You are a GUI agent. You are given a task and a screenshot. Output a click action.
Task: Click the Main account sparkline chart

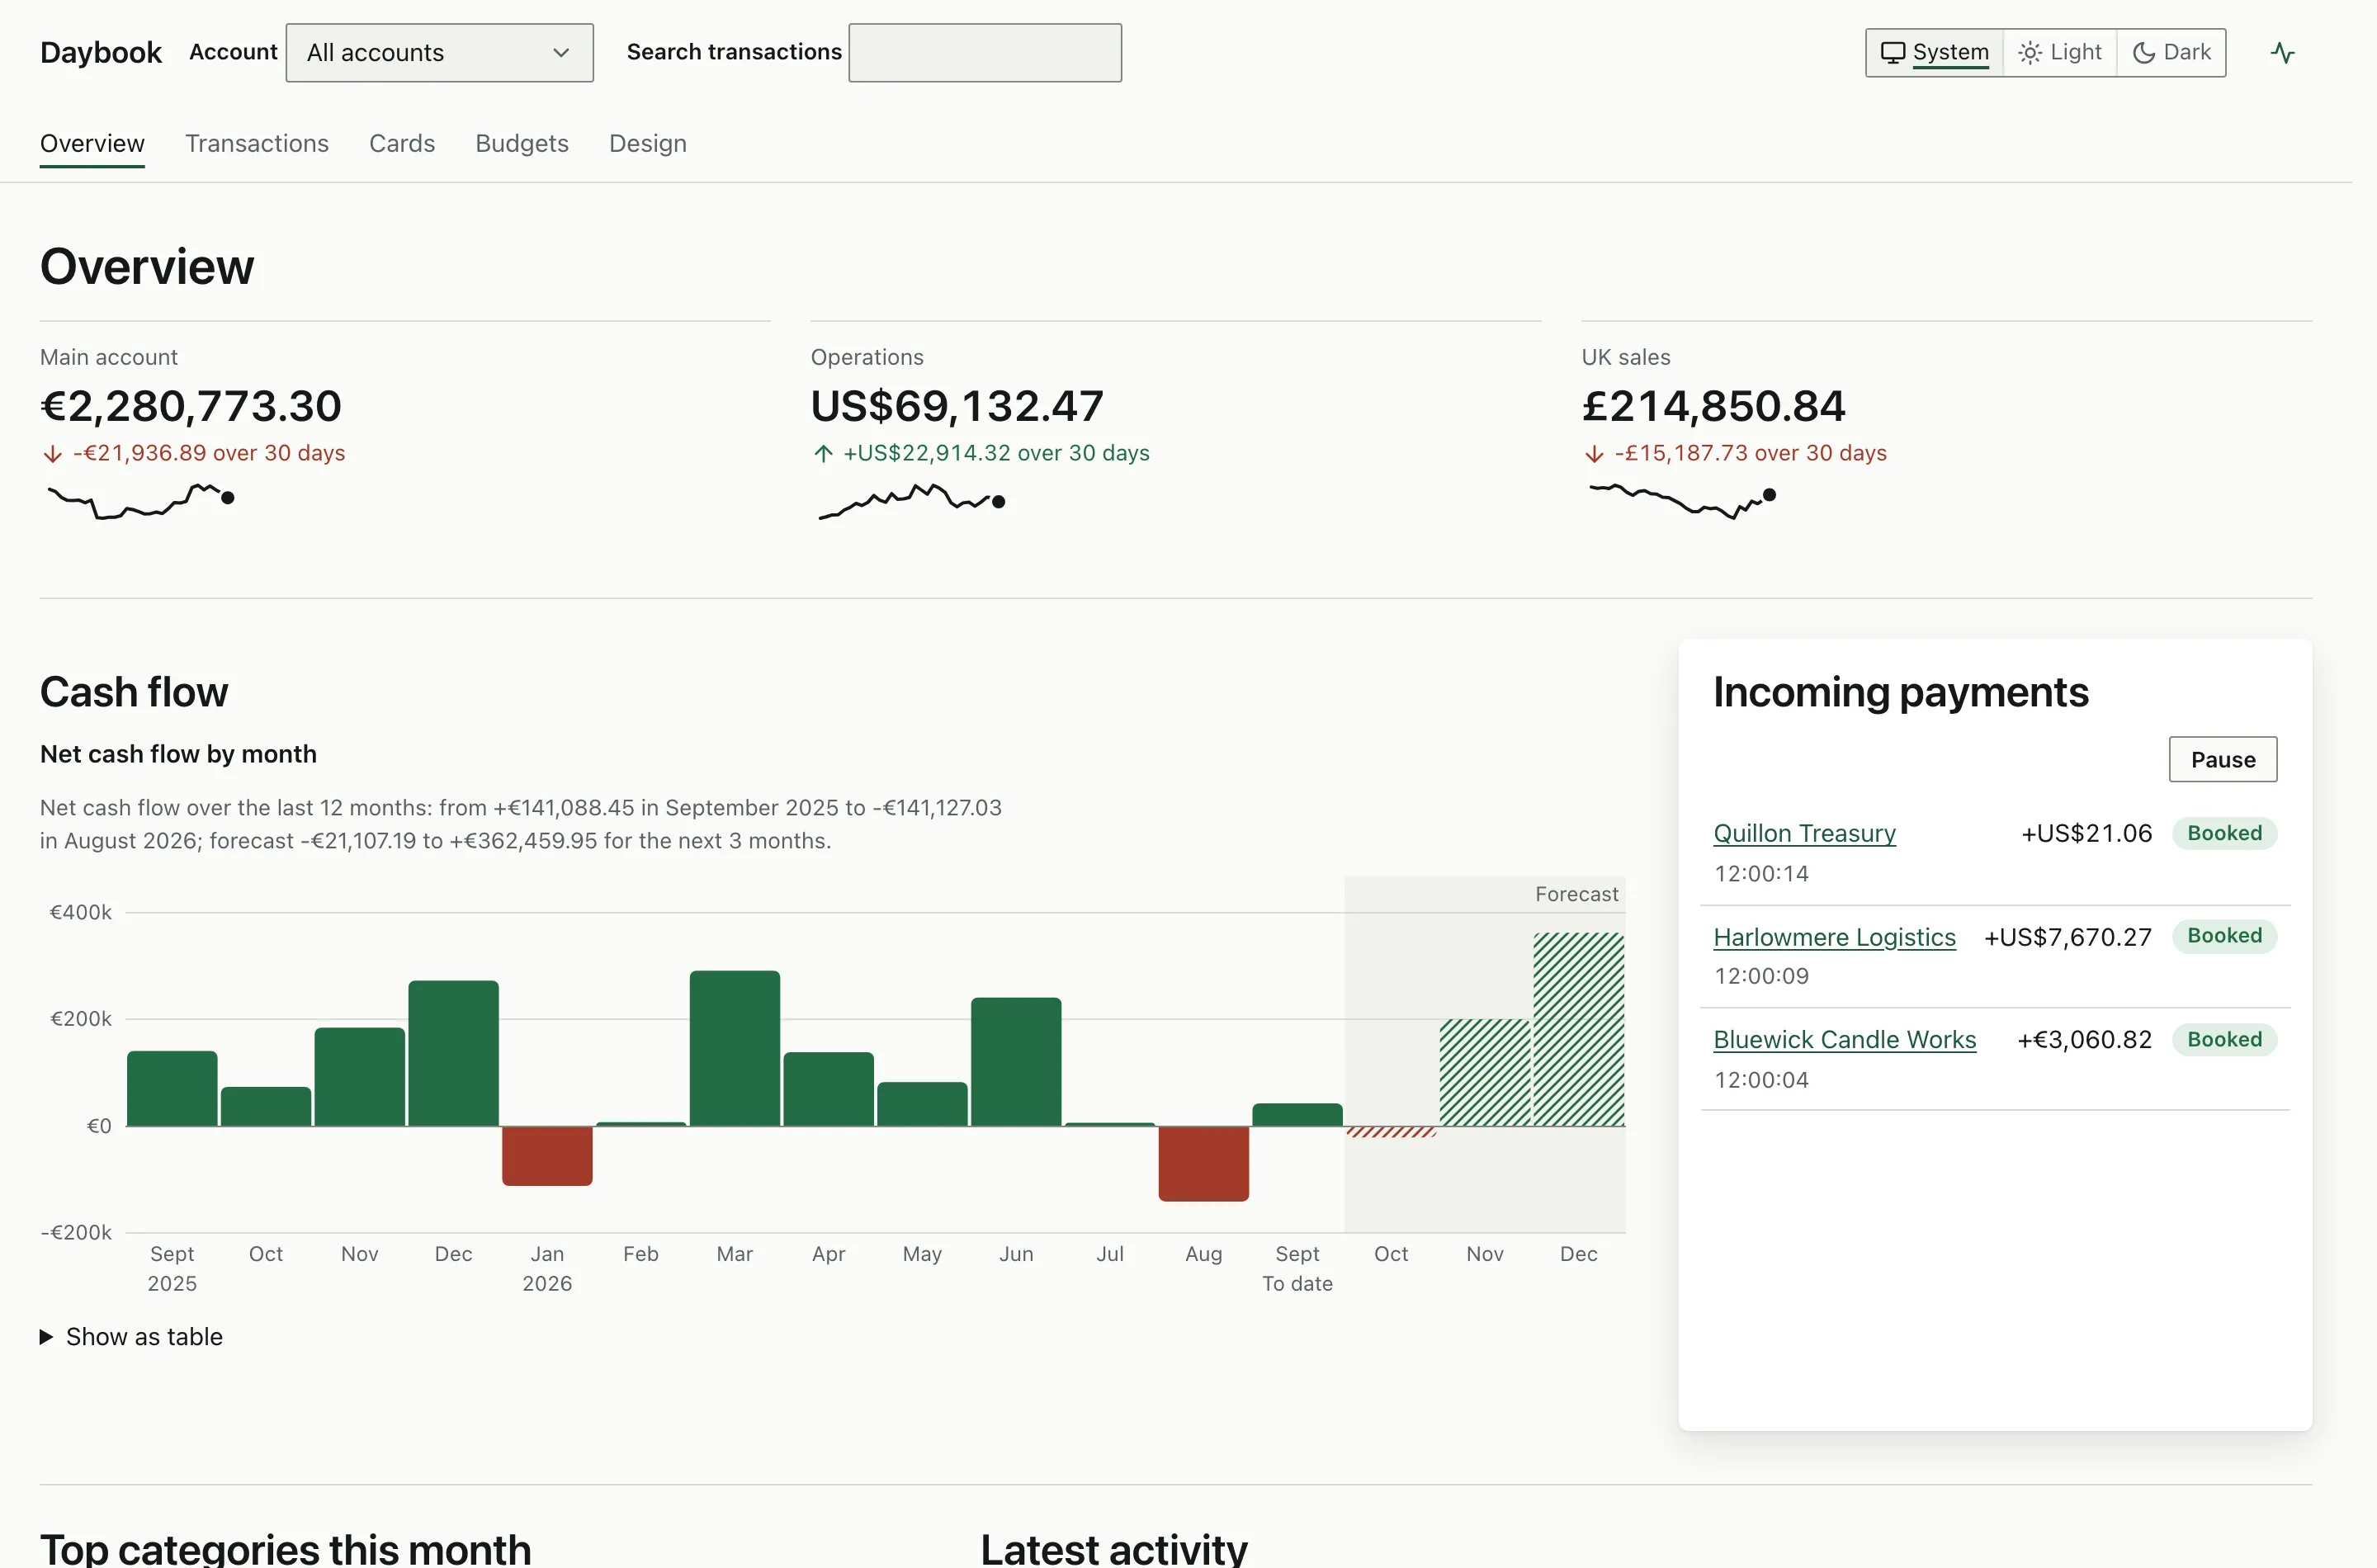141,500
